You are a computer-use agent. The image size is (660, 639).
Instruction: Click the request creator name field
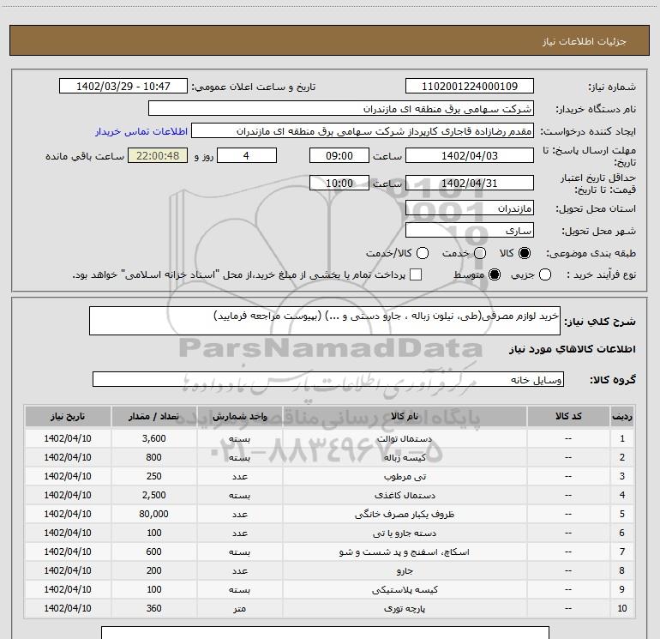click(362, 132)
